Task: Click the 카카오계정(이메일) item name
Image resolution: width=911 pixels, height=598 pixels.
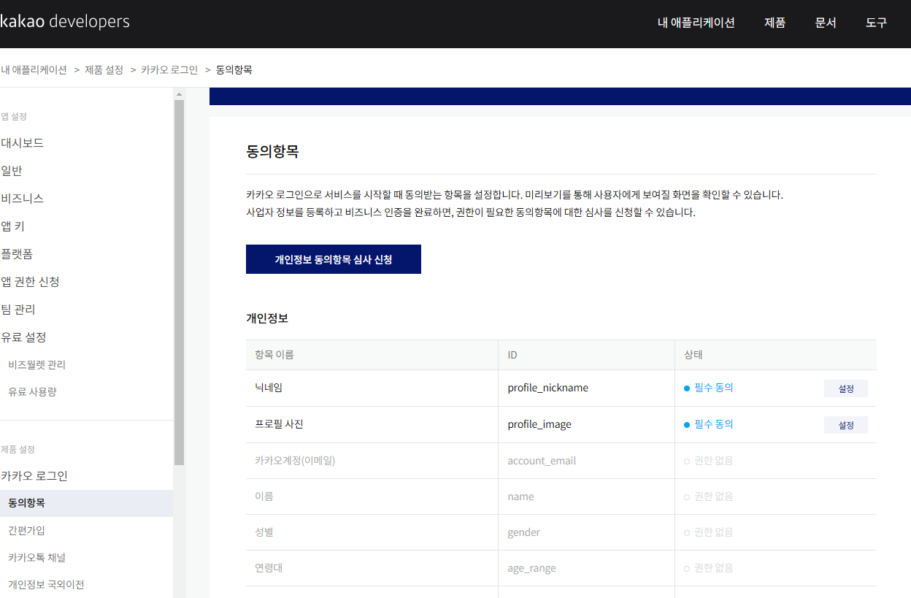Action: point(295,460)
